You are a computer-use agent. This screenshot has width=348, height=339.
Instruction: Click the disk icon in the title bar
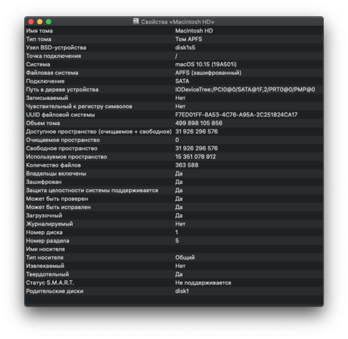click(136, 21)
